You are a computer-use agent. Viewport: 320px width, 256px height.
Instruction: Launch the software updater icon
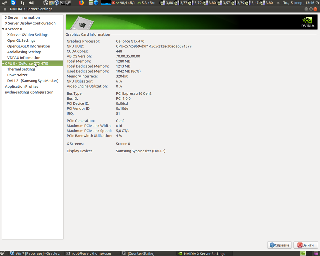45,3
